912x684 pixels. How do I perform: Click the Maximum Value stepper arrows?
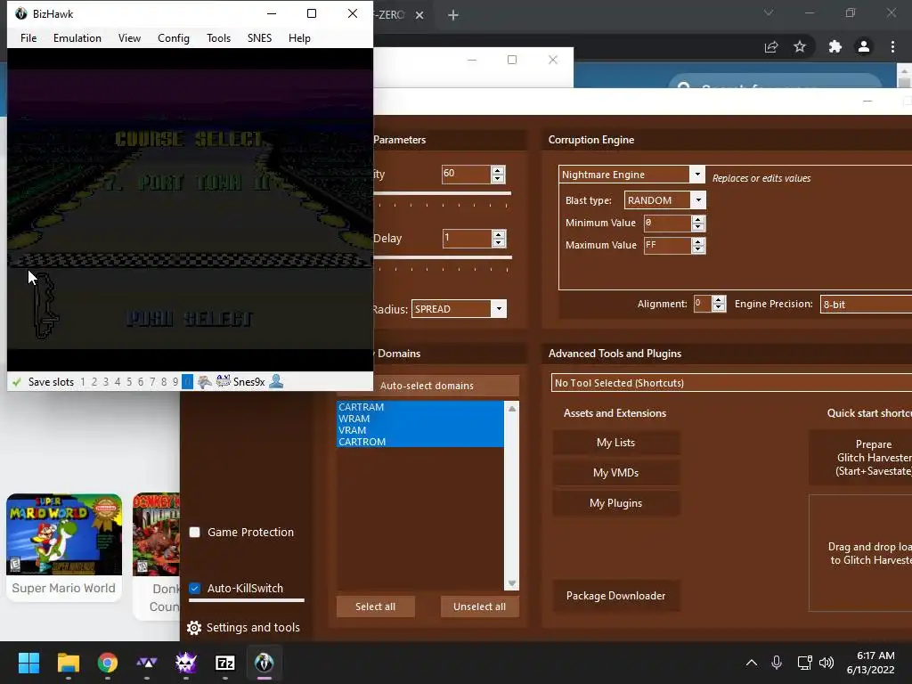coord(698,246)
